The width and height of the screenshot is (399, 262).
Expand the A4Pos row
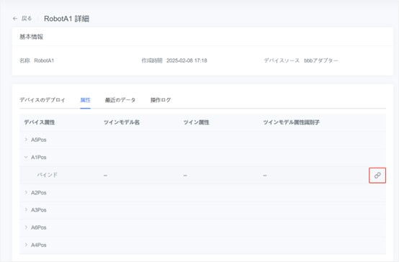point(26,245)
